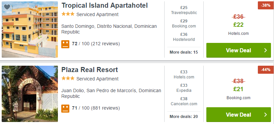Expand More deals: 20 list
The image size is (274, 124).
(184, 117)
